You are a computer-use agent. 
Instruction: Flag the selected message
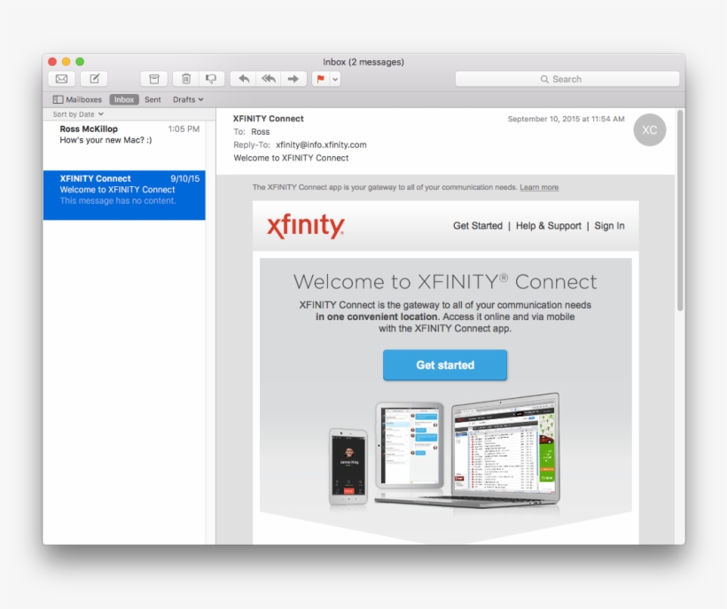tap(320, 79)
